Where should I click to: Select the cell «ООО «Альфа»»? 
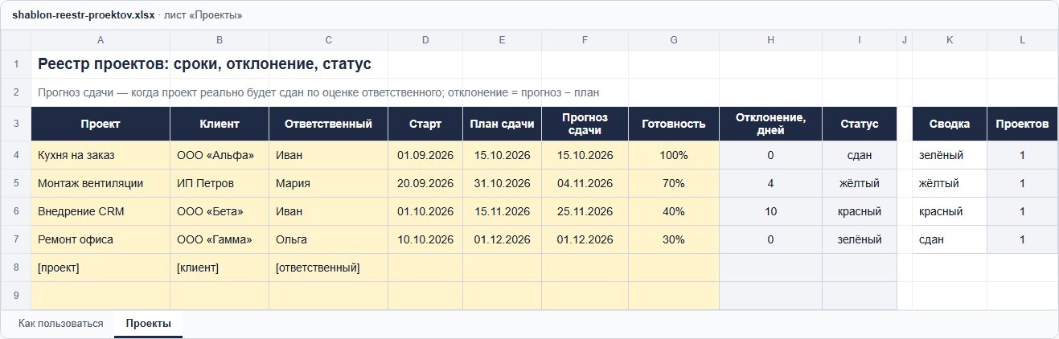(x=220, y=155)
